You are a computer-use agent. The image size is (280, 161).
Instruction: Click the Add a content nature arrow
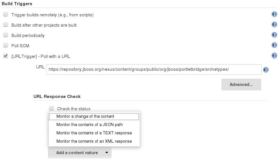pyautogui.click(x=107, y=153)
